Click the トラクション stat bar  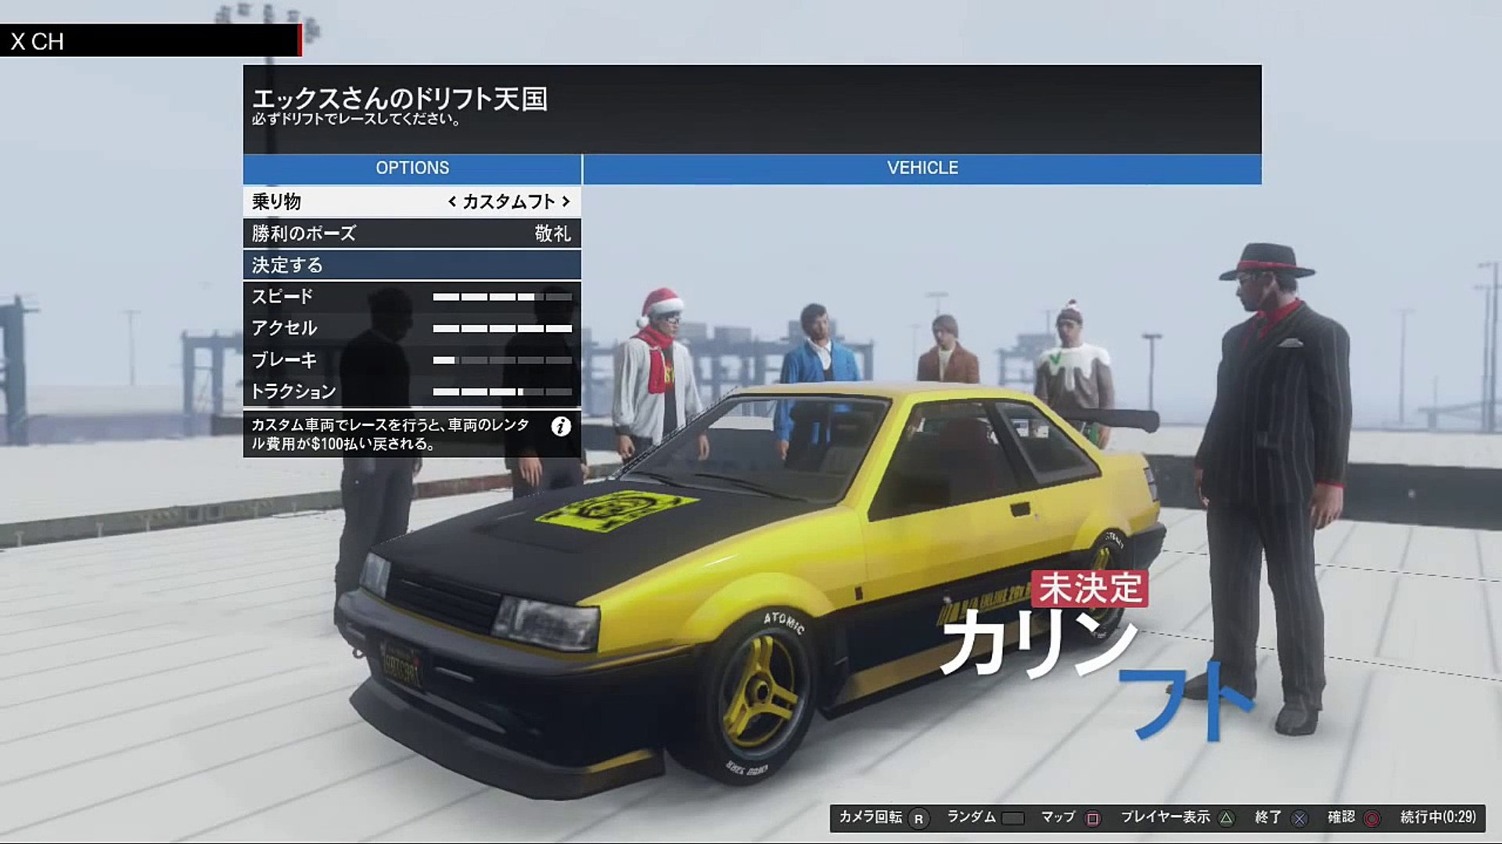(x=502, y=392)
